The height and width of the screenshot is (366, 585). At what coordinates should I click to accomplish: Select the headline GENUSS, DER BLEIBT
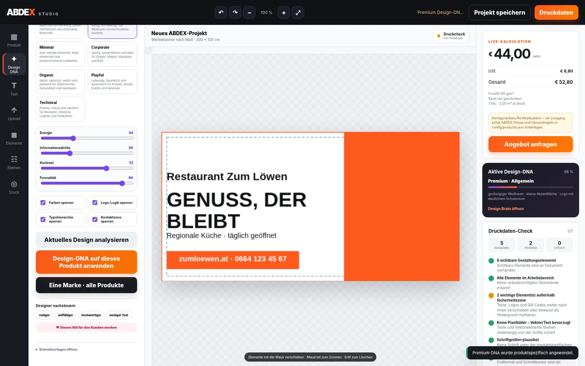tap(237, 210)
